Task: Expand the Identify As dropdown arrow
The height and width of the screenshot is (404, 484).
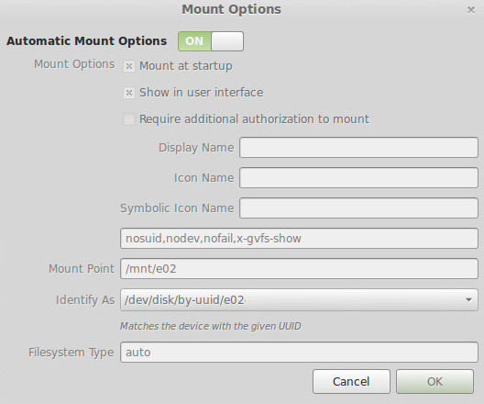Action: 468,300
